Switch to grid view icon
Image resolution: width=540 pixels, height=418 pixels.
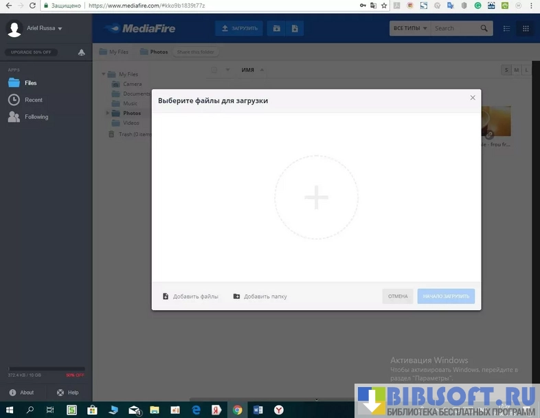526,28
